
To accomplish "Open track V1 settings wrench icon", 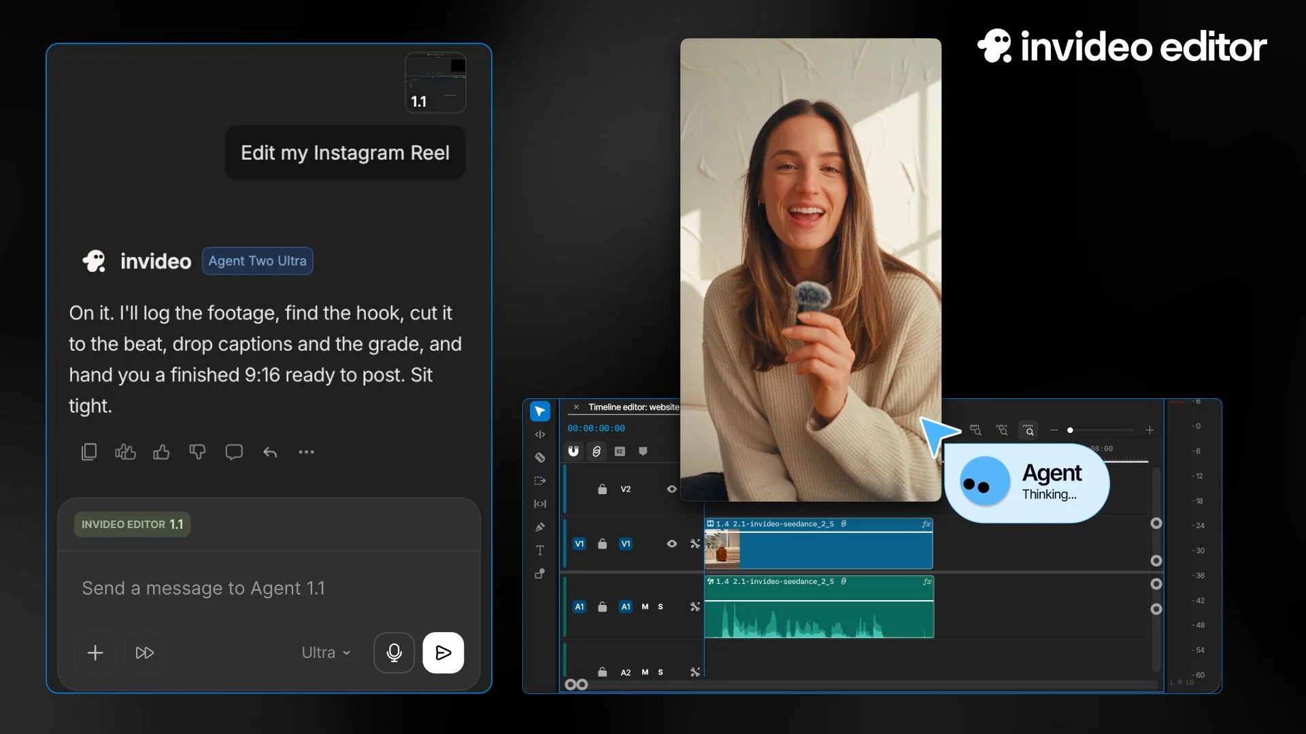I will pyautogui.click(x=694, y=544).
